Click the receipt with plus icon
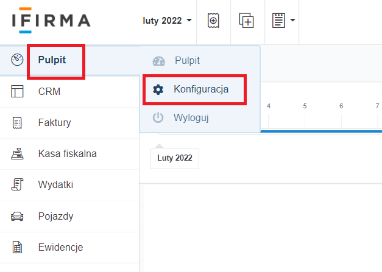The image size is (382, 272). point(213,21)
